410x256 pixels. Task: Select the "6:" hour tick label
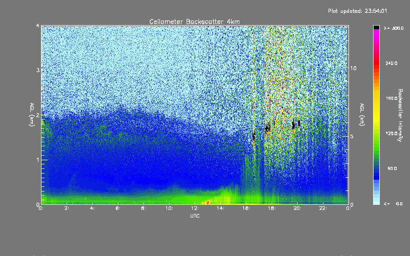tap(118, 208)
